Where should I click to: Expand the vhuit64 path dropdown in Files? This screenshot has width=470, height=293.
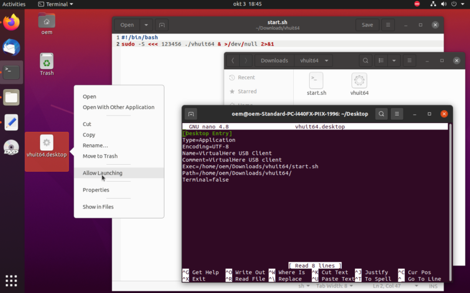coord(327,61)
